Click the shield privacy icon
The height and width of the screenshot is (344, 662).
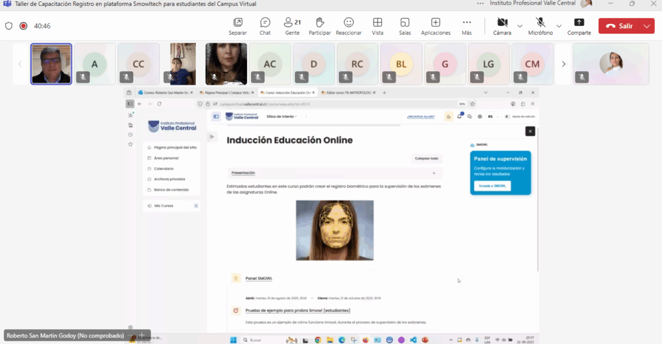pos(9,26)
